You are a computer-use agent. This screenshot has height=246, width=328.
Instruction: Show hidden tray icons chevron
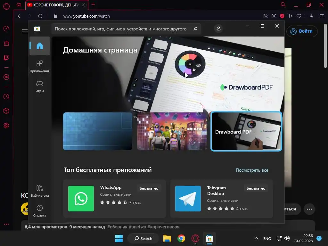[x=256, y=238]
